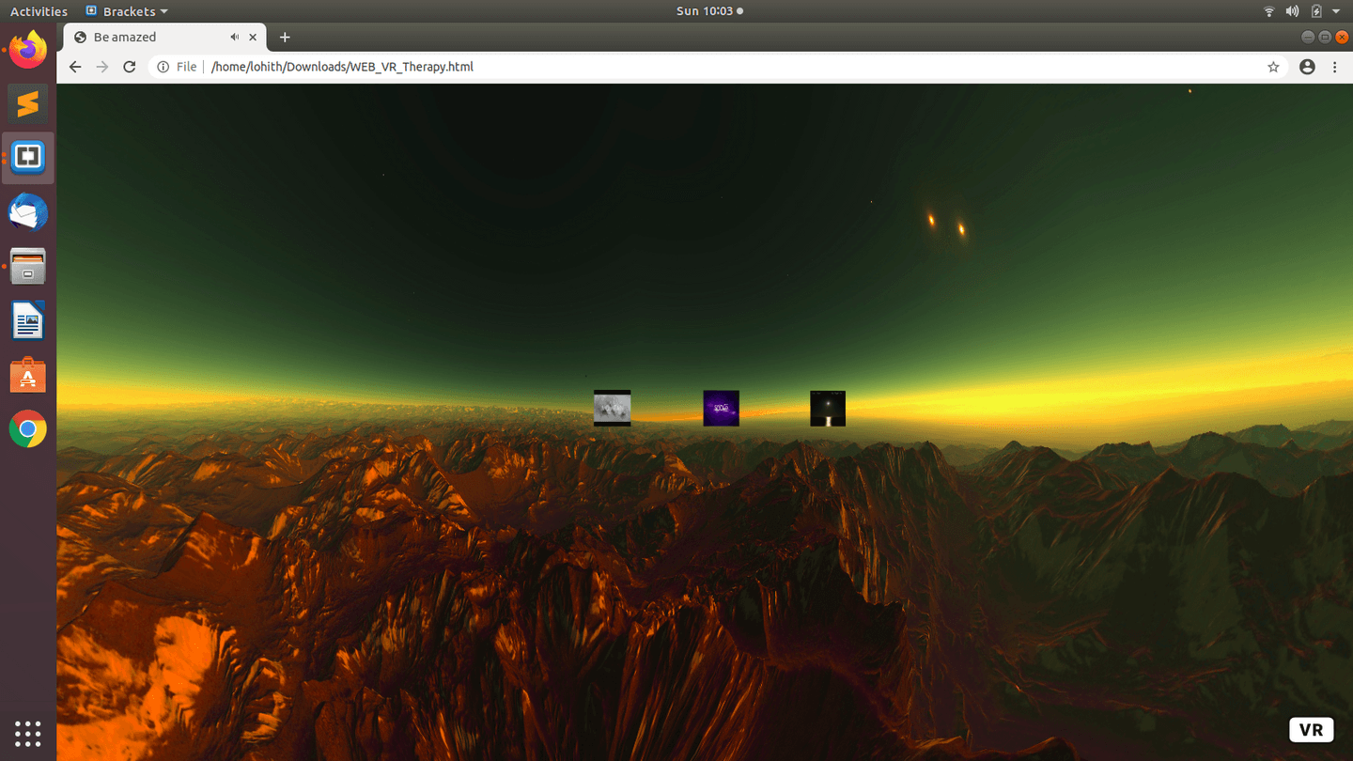The image size is (1353, 761).
Task: Reload the current page
Action: click(x=130, y=67)
